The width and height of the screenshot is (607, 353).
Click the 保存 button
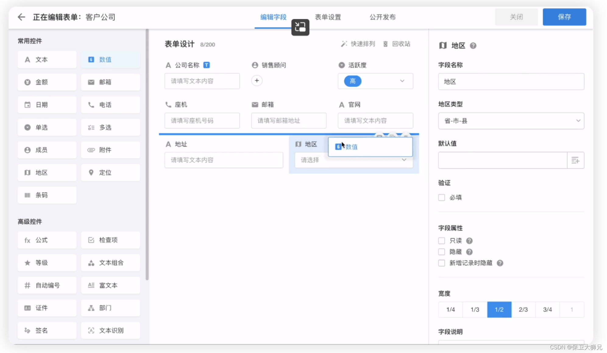coord(564,17)
